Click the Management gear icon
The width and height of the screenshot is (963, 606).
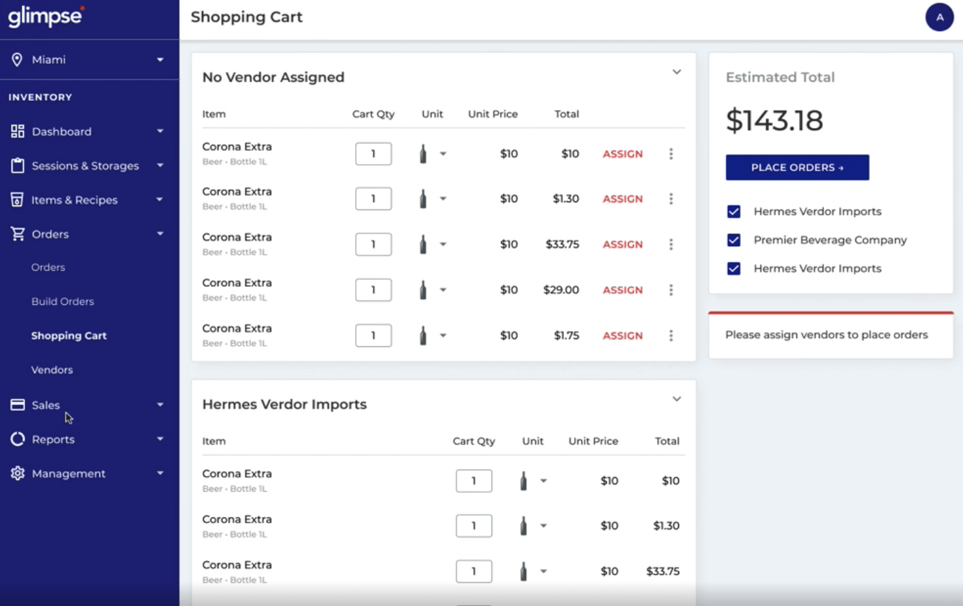pyautogui.click(x=17, y=474)
